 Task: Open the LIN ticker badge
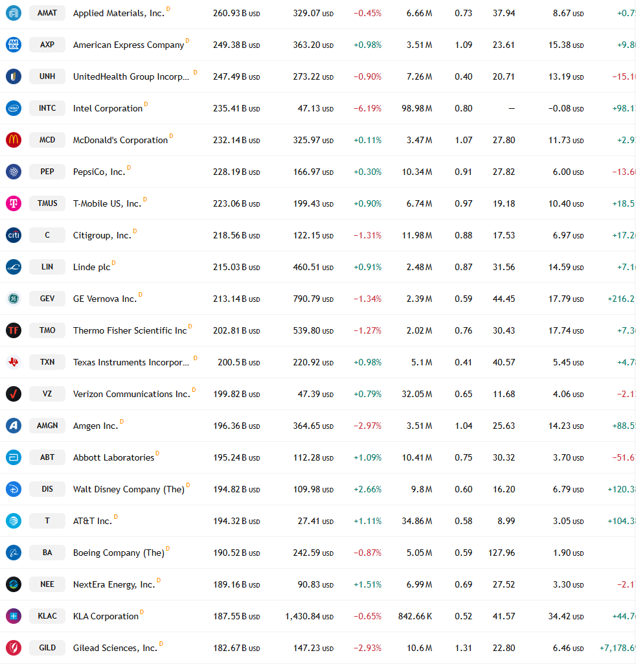(47, 267)
